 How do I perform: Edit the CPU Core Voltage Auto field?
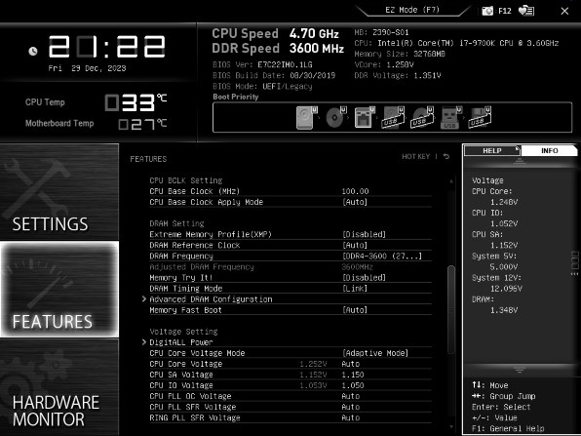(351, 364)
